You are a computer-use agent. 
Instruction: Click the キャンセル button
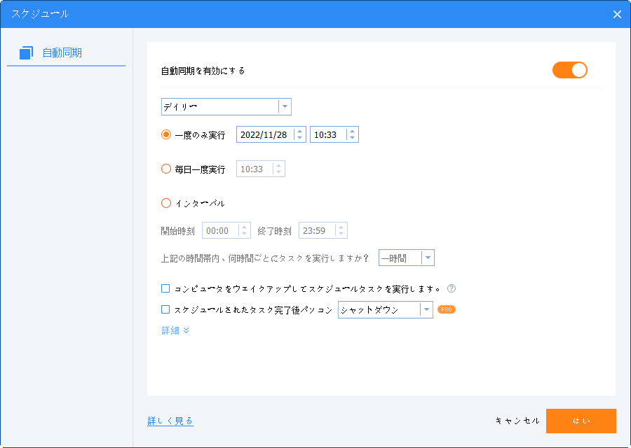coord(517,421)
